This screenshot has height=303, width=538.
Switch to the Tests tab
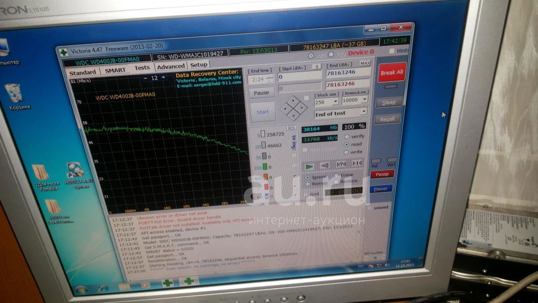(x=142, y=68)
